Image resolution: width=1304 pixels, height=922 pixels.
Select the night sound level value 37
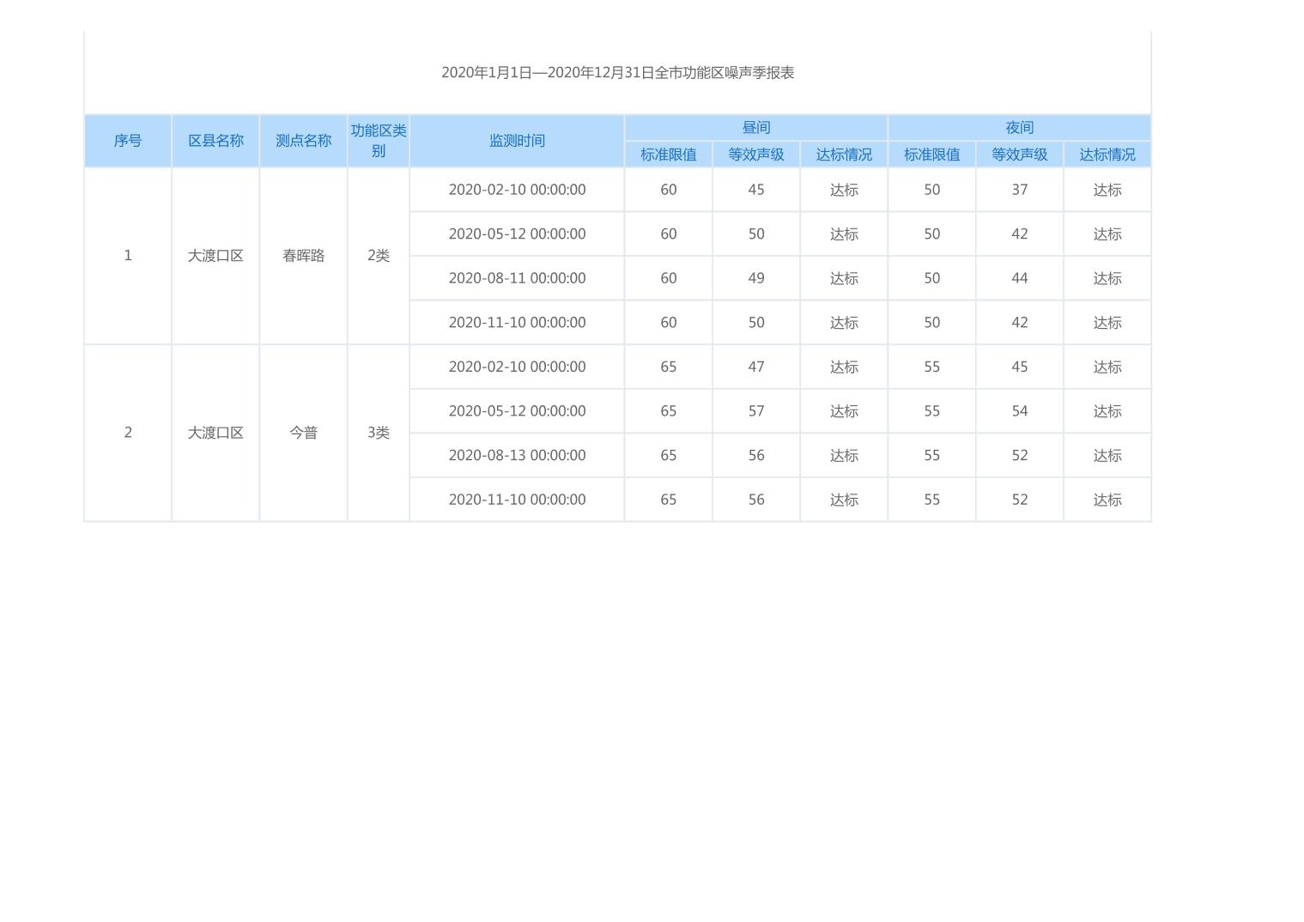click(x=1019, y=190)
